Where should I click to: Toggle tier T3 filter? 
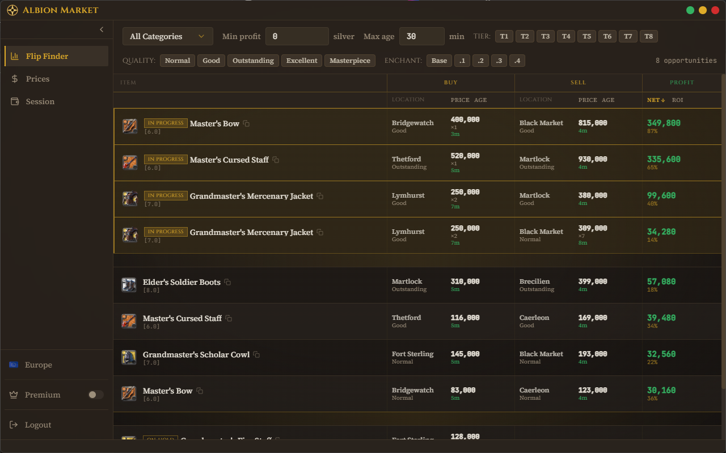coord(546,36)
